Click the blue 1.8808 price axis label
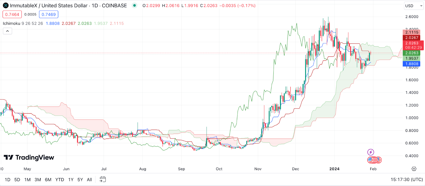This screenshot has width=425, height=186. coord(411,64)
